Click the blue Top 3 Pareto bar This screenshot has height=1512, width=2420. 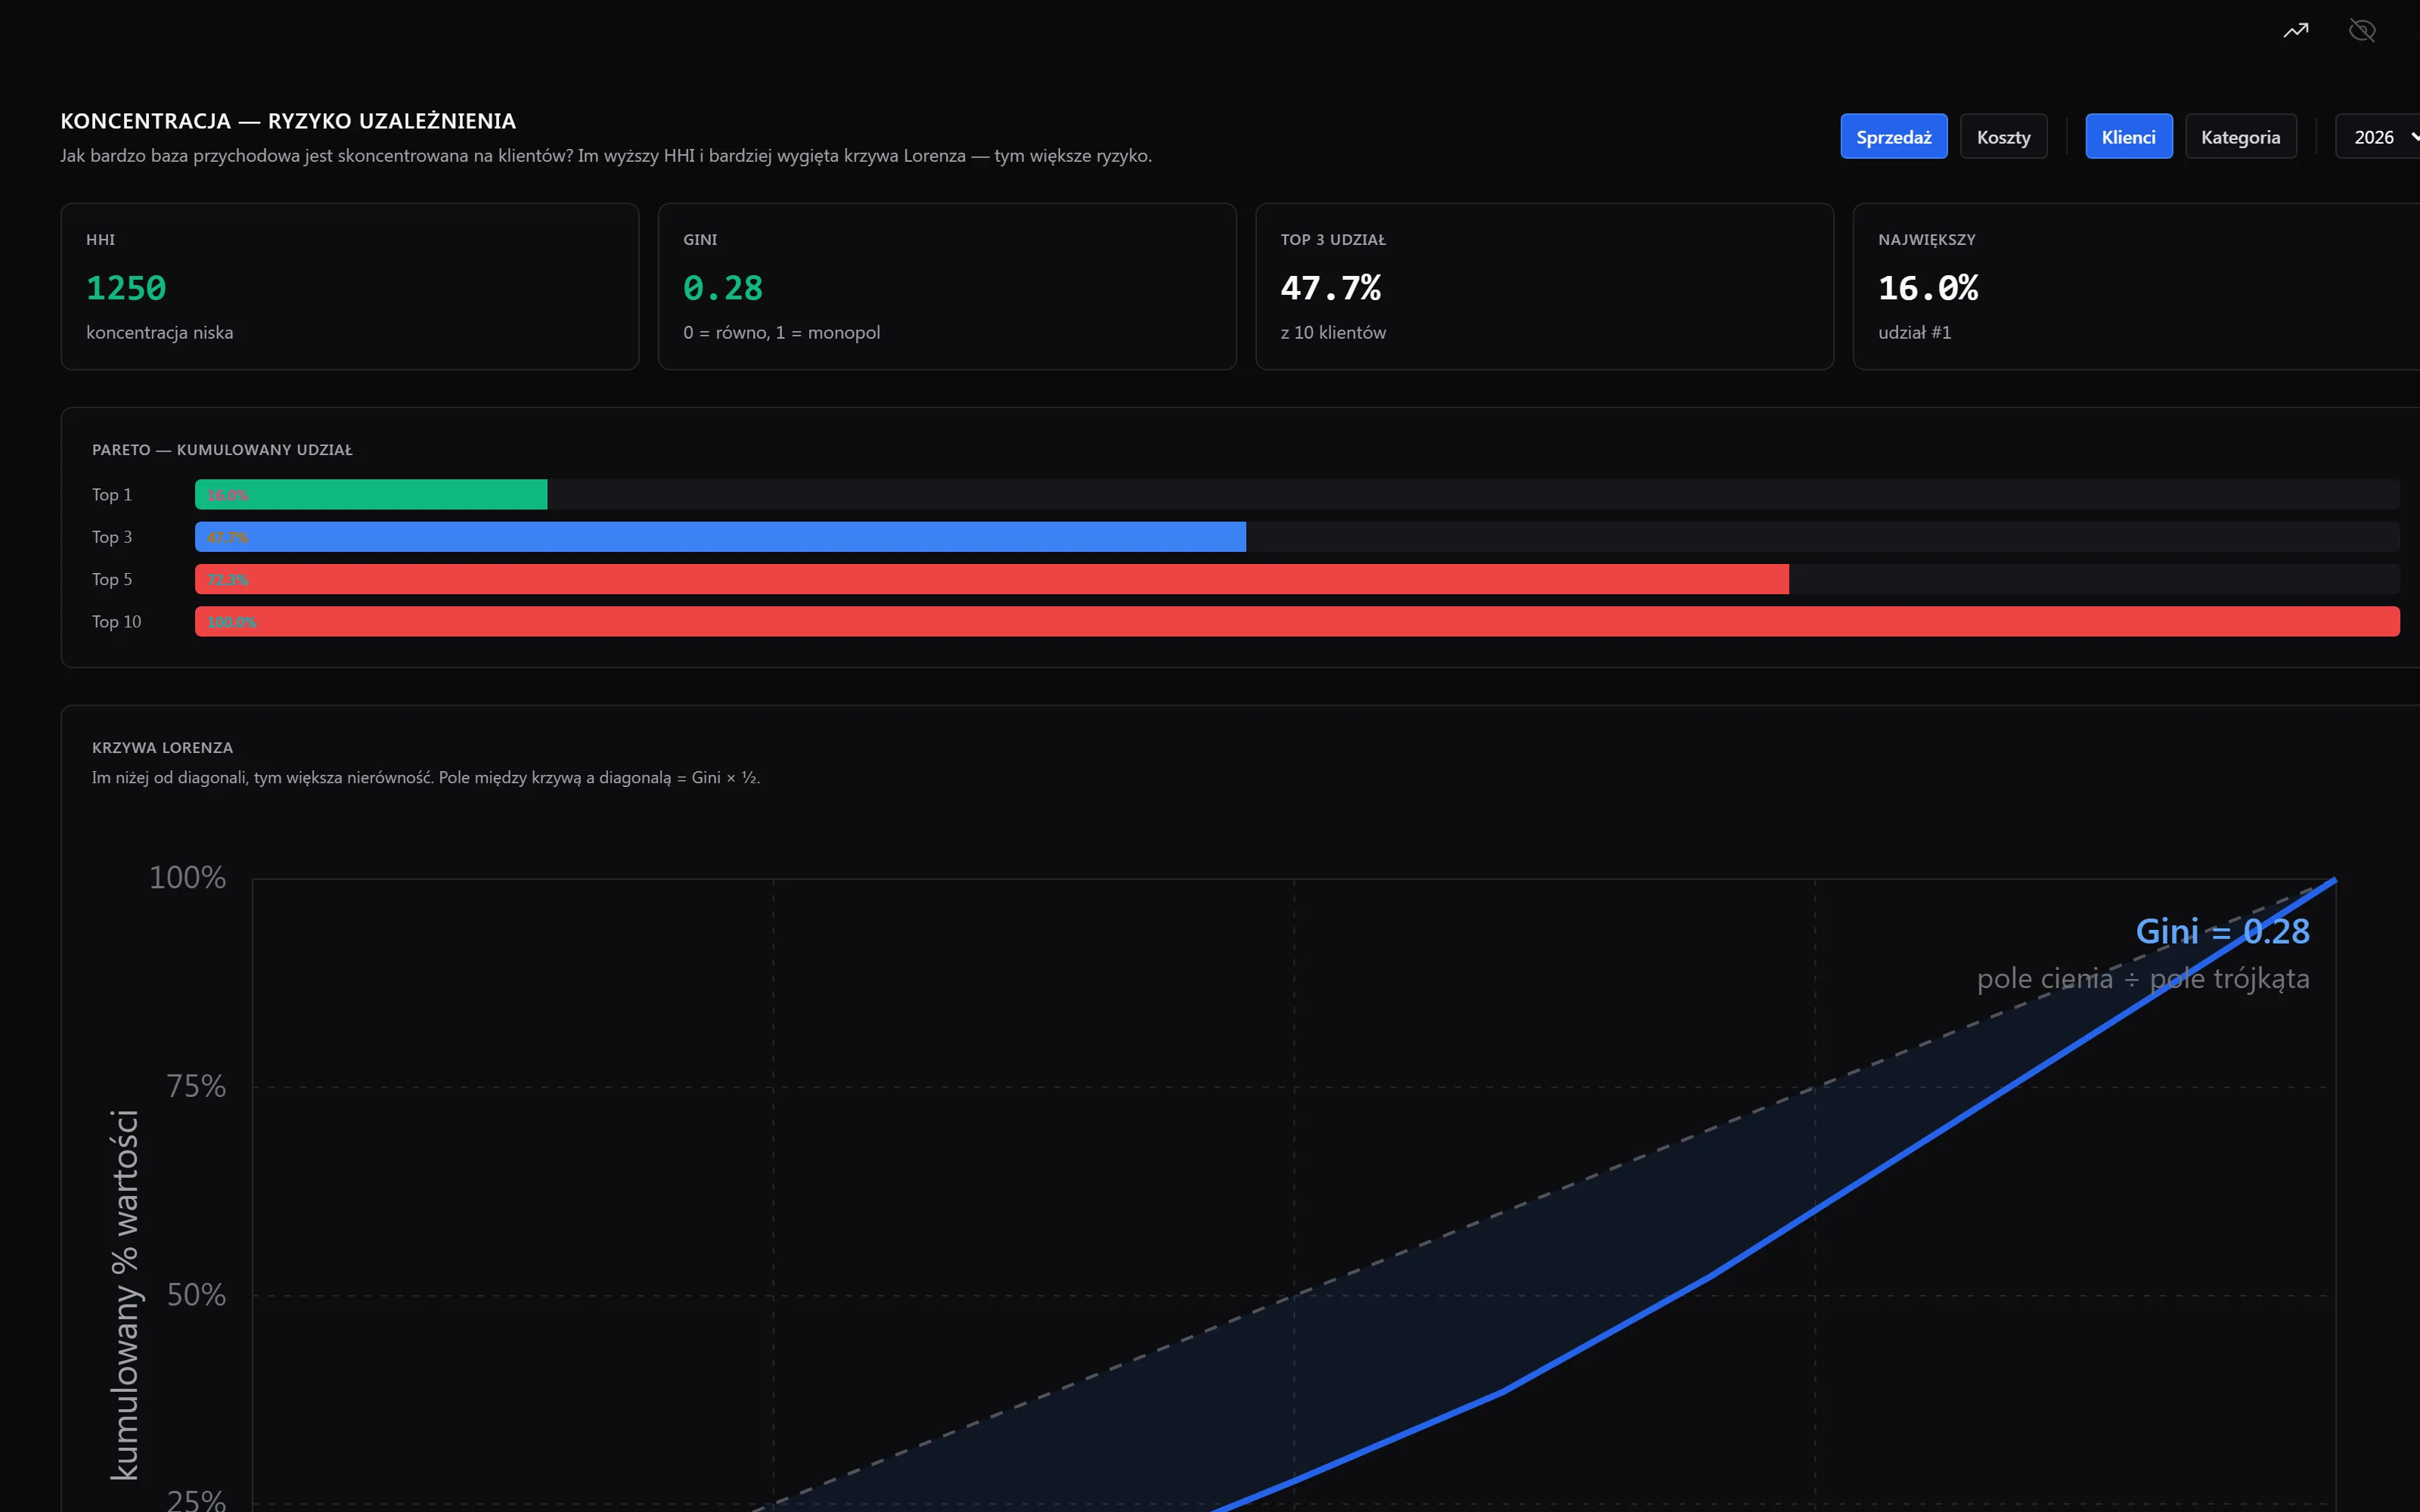[720, 537]
